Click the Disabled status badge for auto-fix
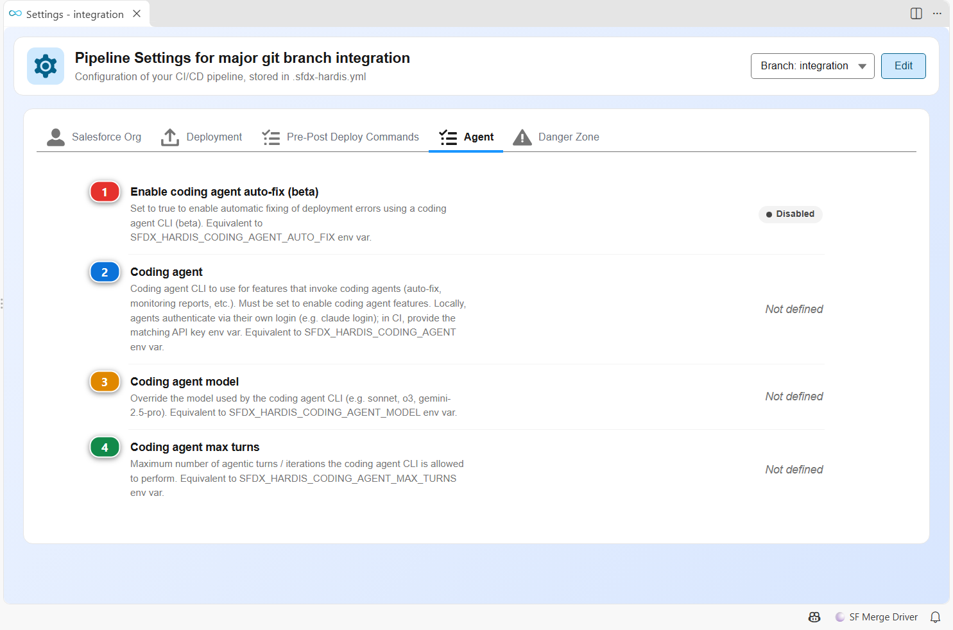953x630 pixels. (x=791, y=214)
